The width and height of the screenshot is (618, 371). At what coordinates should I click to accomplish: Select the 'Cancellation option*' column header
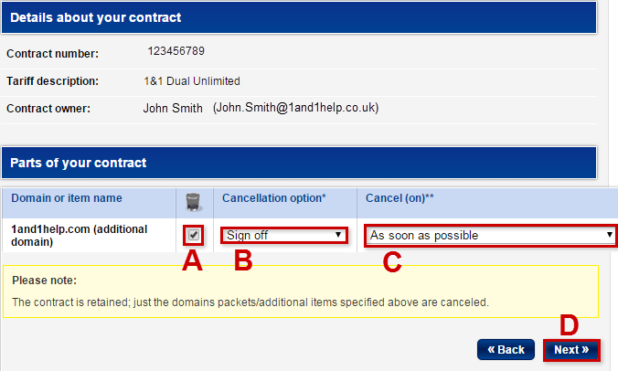(x=272, y=198)
